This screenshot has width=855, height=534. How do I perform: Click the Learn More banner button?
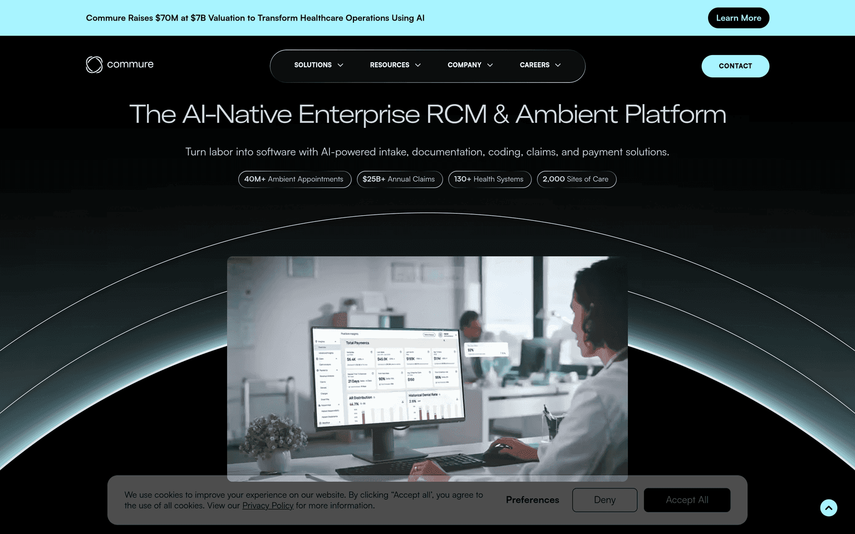[739, 18]
